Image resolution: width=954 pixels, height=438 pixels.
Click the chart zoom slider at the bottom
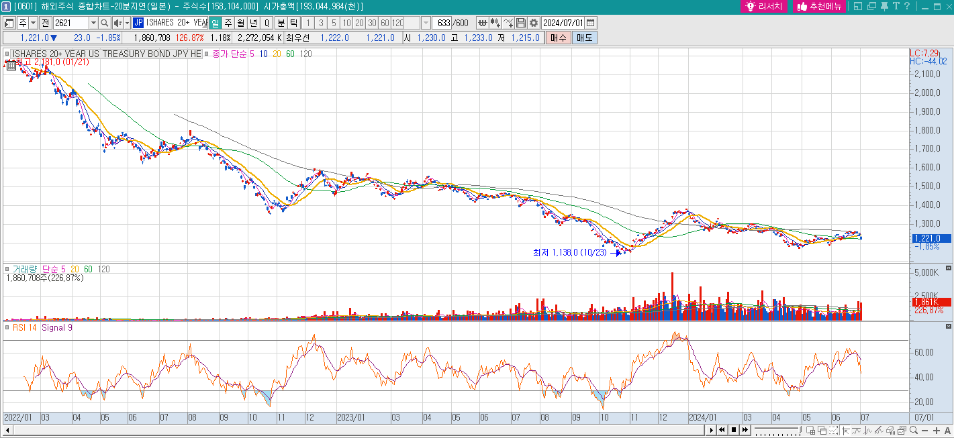pos(778,431)
